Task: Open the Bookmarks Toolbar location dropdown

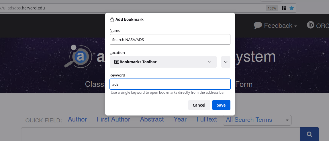Action: (x=163, y=62)
